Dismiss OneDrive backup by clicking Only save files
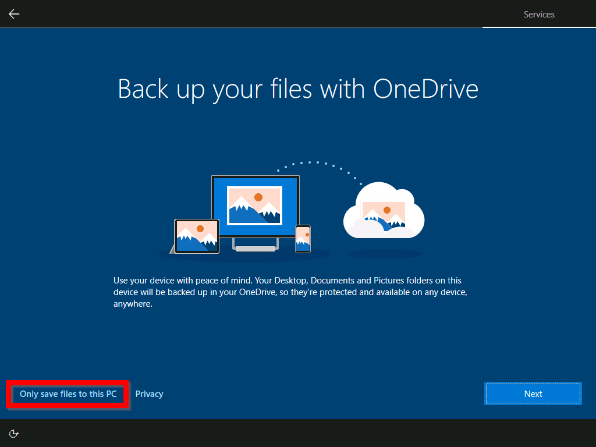This screenshot has height=447, width=596. (x=67, y=394)
